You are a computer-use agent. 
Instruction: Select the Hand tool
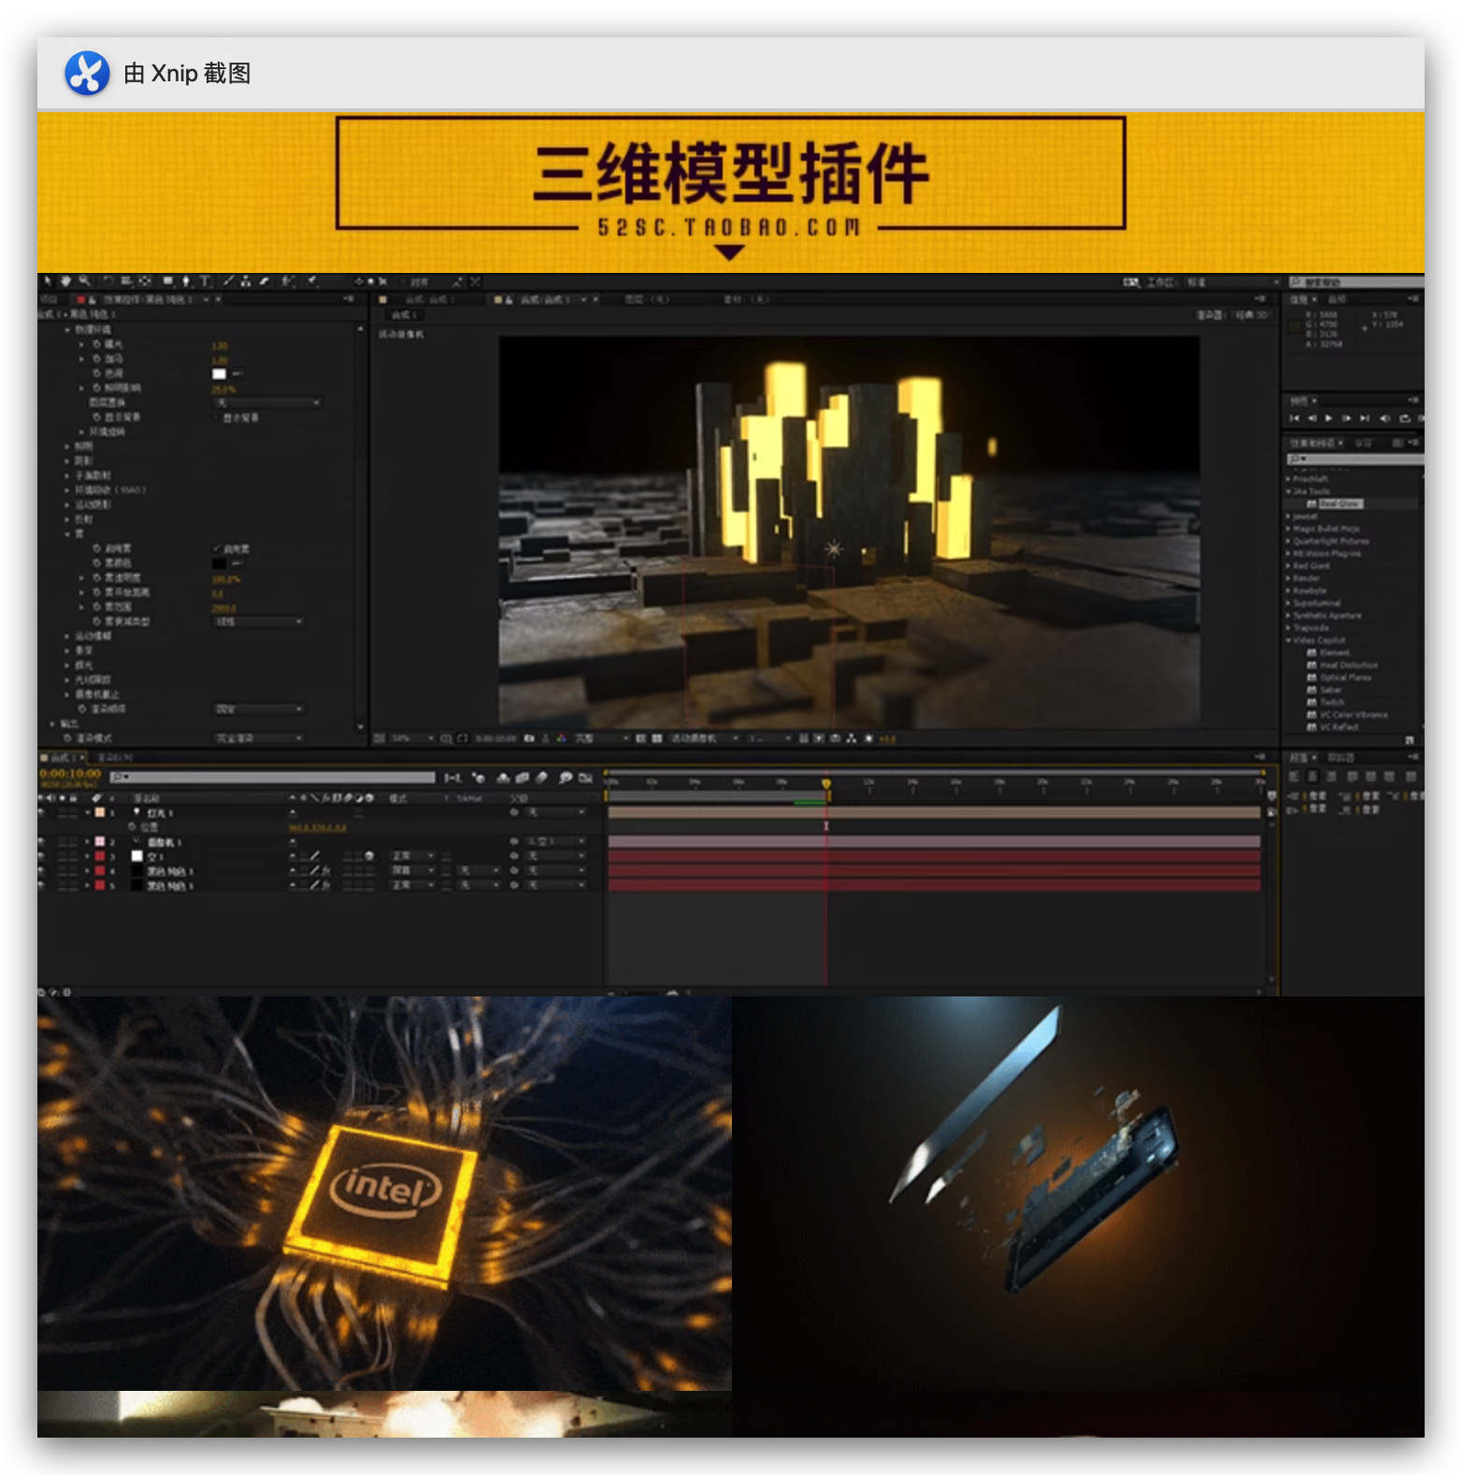[66, 281]
